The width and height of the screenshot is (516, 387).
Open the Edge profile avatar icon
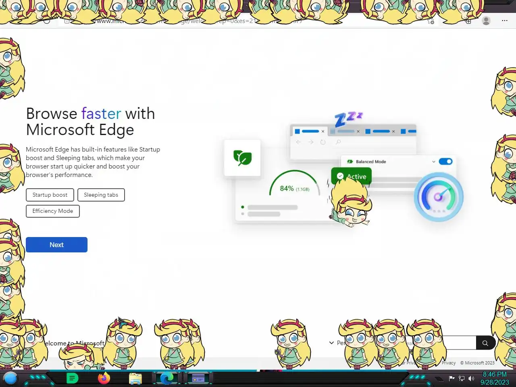point(486,21)
